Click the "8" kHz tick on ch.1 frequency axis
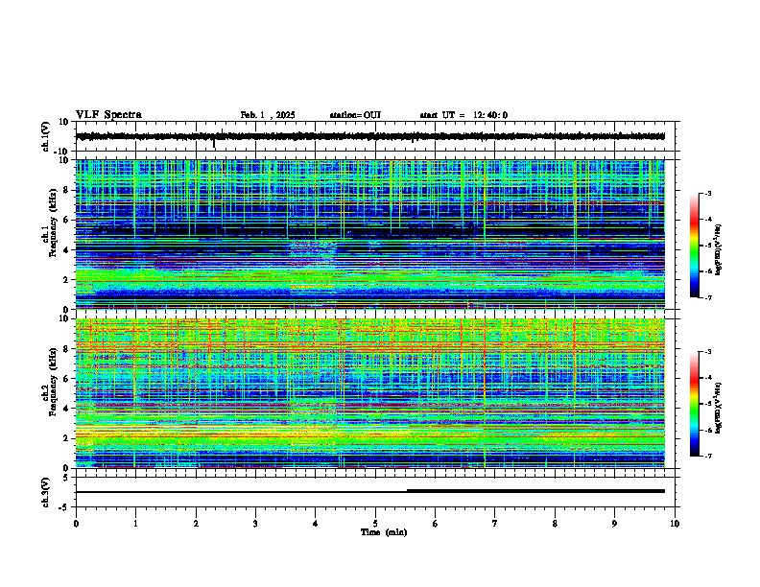760x587 pixels. [66, 190]
